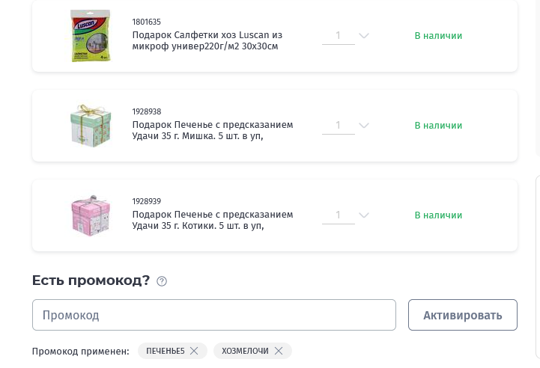
Task: Click quantity field of item 1928938
Action: (339, 126)
